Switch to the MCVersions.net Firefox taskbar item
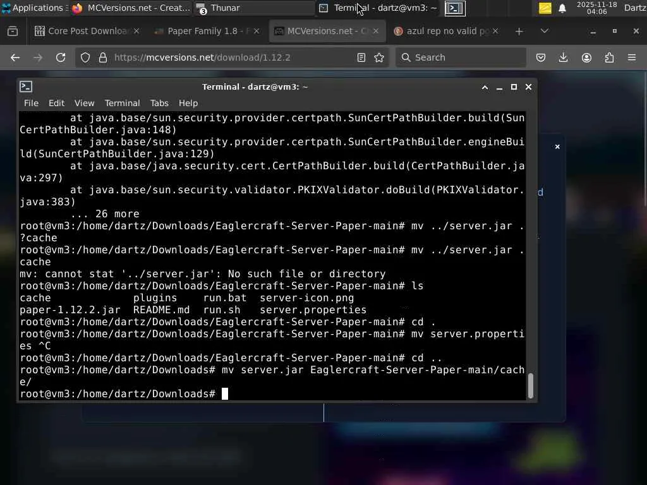This screenshot has width=647, height=485. tap(131, 8)
